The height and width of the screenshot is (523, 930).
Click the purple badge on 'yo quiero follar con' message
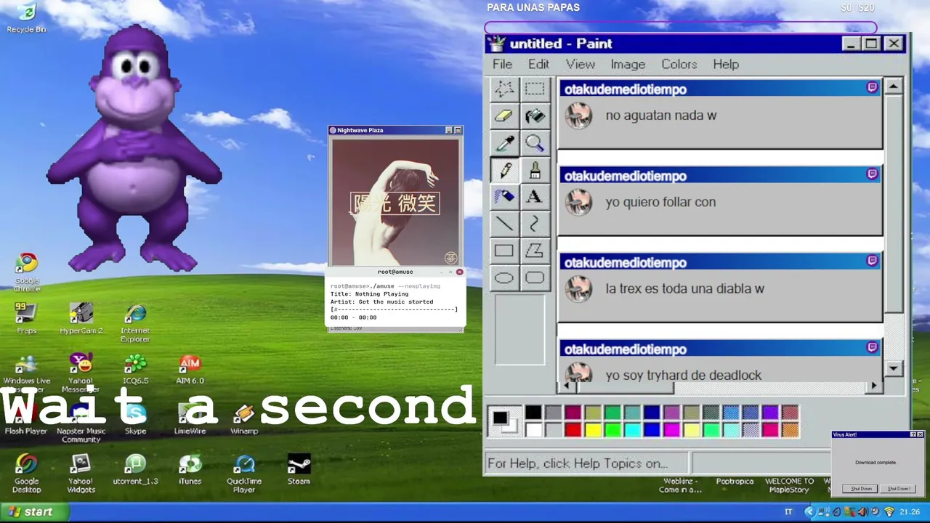coord(872,174)
